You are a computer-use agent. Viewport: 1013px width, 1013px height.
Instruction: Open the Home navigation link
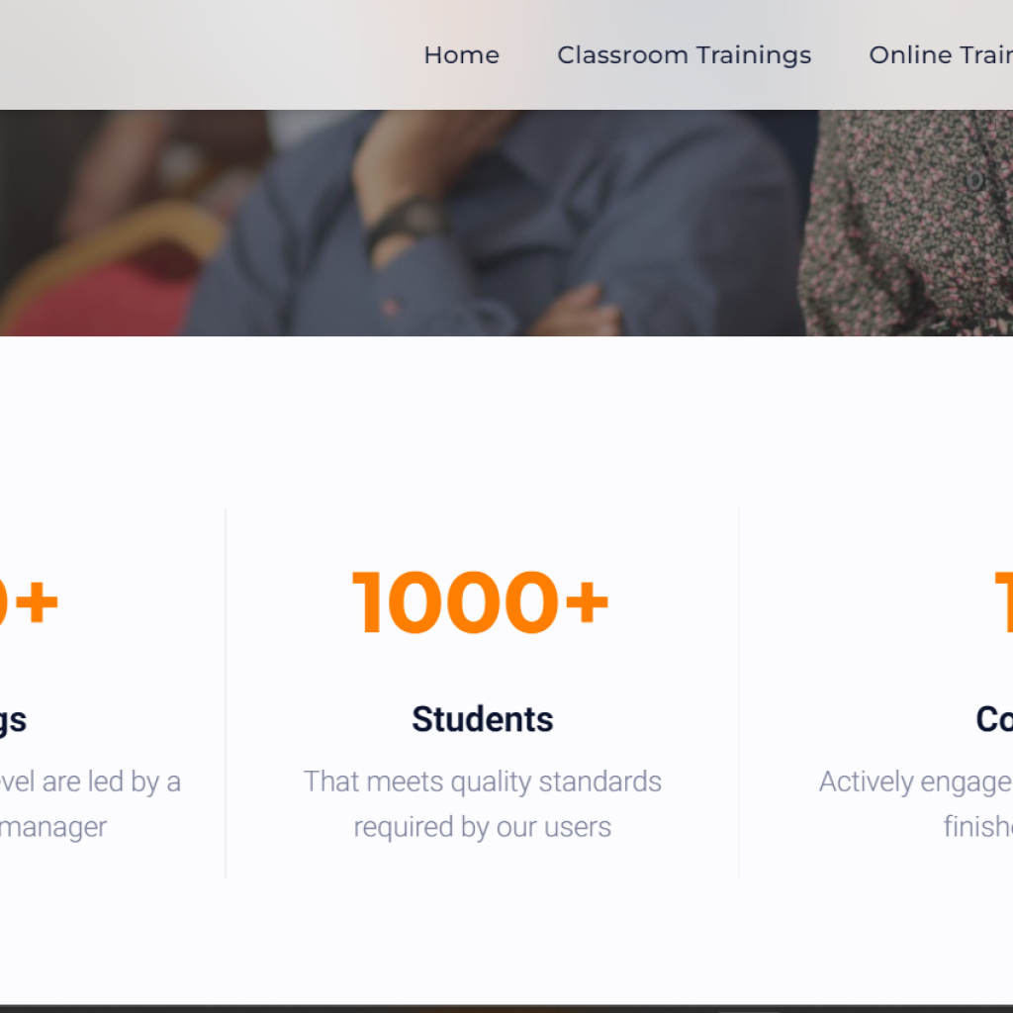(x=461, y=55)
